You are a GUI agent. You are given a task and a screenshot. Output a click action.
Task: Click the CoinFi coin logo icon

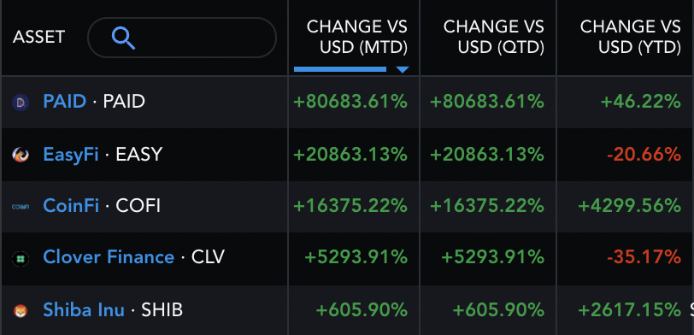point(21,207)
